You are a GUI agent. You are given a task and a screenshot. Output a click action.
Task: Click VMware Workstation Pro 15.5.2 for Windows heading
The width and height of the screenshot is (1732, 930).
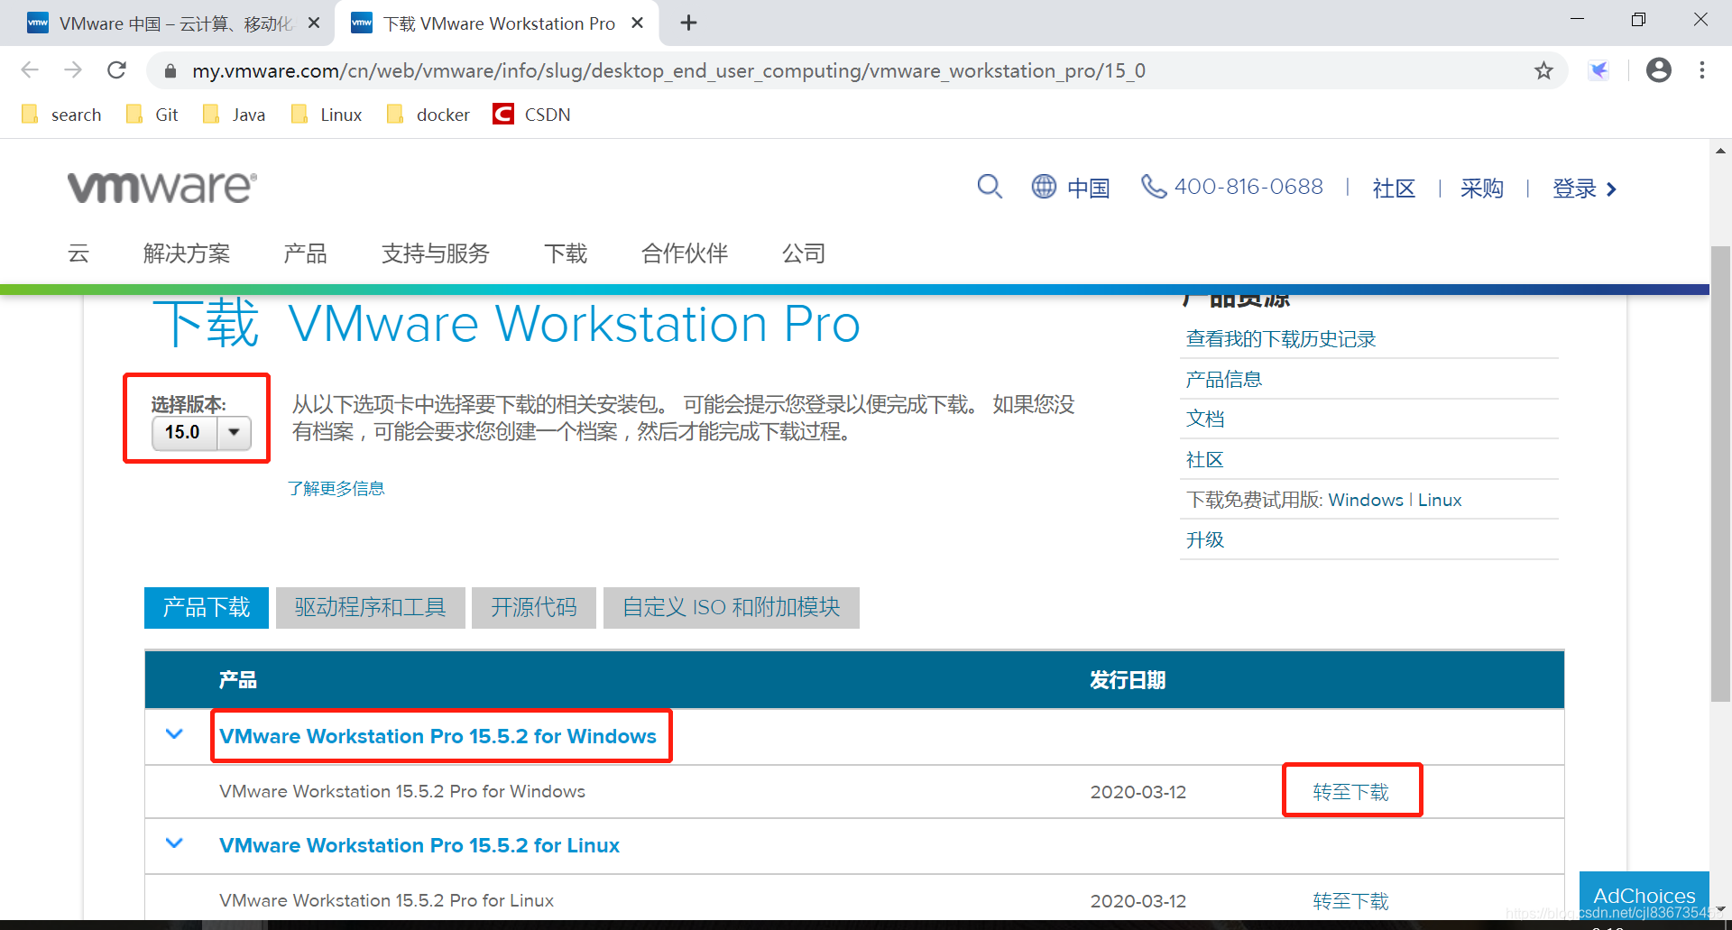point(438,736)
